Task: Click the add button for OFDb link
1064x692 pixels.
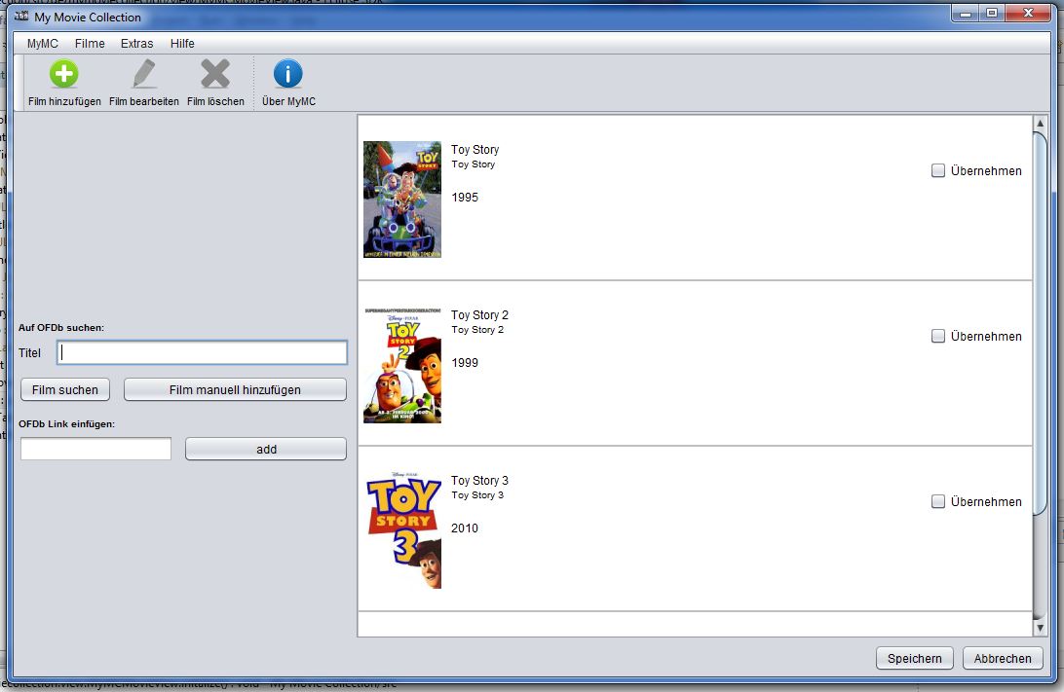Action: click(x=266, y=450)
